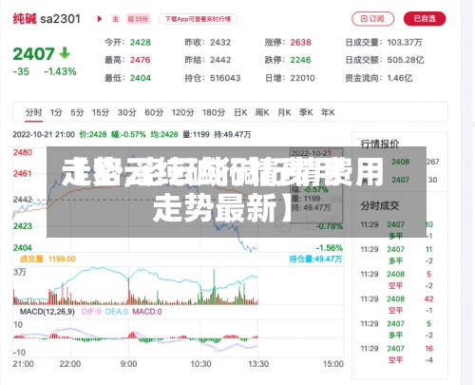Click the 分时成交 panel heading
The image size is (475, 385).
click(380, 206)
